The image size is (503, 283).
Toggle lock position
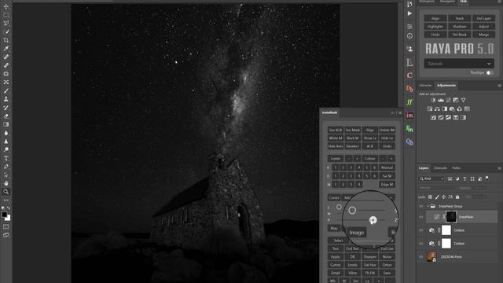pyautogui.click(x=443, y=197)
